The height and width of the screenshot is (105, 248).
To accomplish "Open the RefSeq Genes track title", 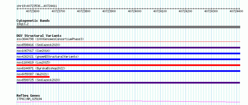I will coord(28,96).
